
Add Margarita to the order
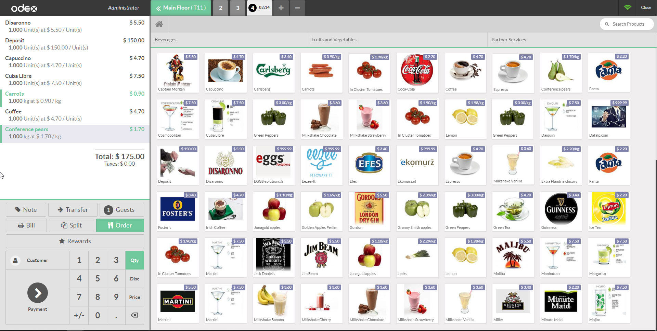click(x=609, y=257)
